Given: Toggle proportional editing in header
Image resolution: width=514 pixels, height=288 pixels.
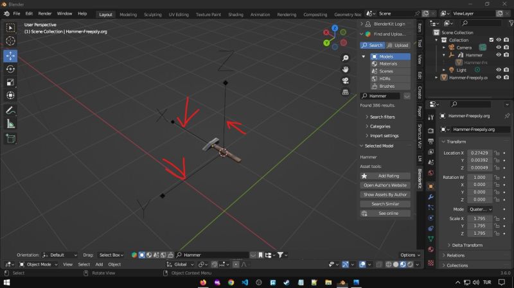Looking at the screenshot, I should point(236,264).
